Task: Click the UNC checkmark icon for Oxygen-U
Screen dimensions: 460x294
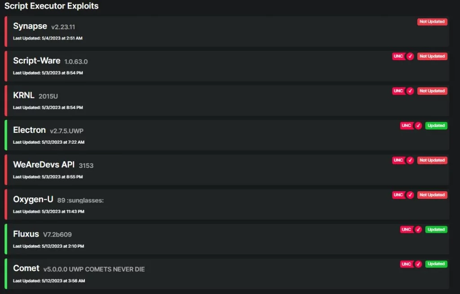Action: click(x=410, y=195)
